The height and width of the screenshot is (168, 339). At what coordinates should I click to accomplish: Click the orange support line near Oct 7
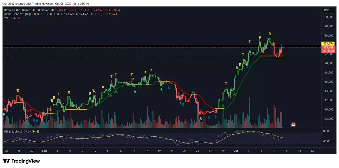point(271,56)
